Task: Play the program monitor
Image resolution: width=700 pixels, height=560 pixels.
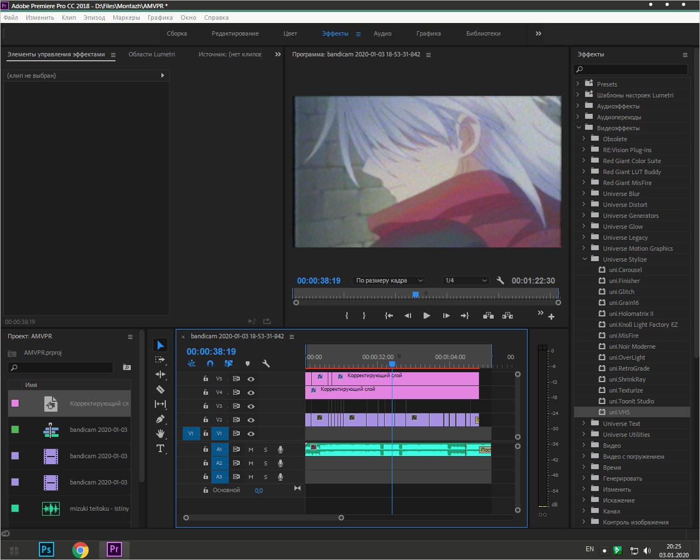Action: tap(427, 316)
